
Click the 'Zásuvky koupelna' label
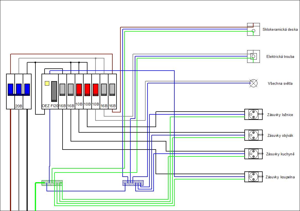point(280,177)
